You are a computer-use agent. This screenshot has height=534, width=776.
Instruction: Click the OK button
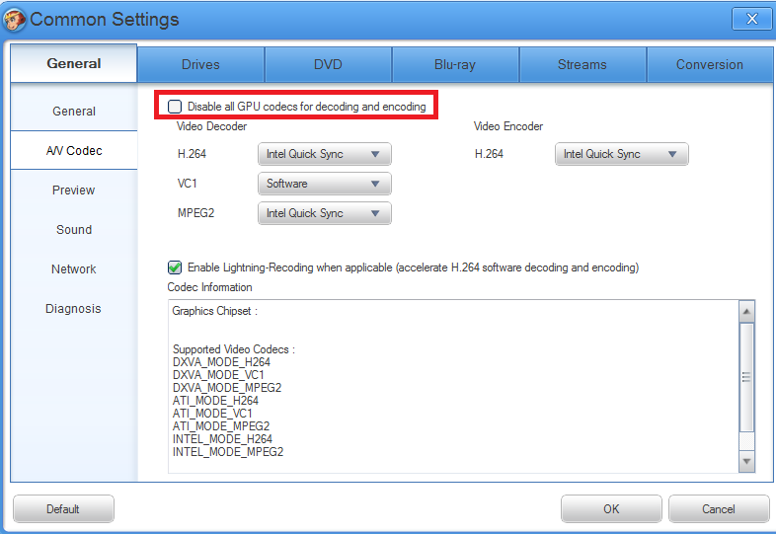(x=611, y=508)
